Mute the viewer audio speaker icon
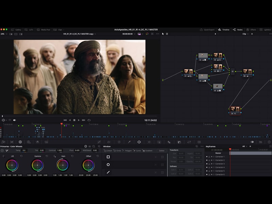 coord(15,120)
